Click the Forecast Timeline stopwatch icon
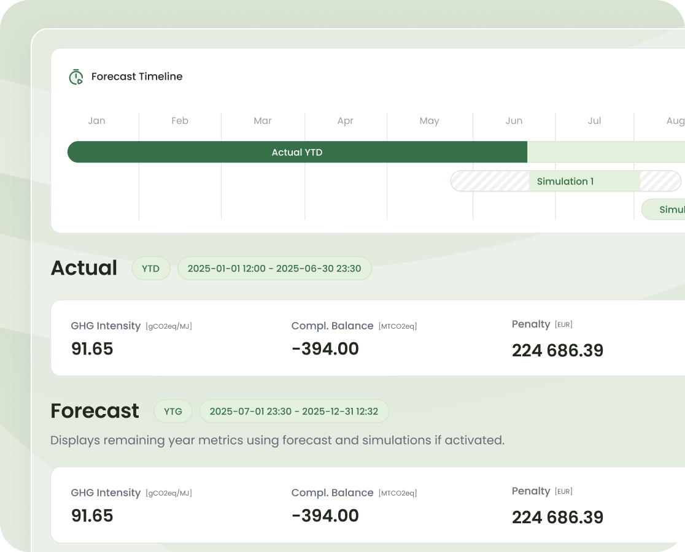This screenshot has height=552, width=685. [76, 77]
